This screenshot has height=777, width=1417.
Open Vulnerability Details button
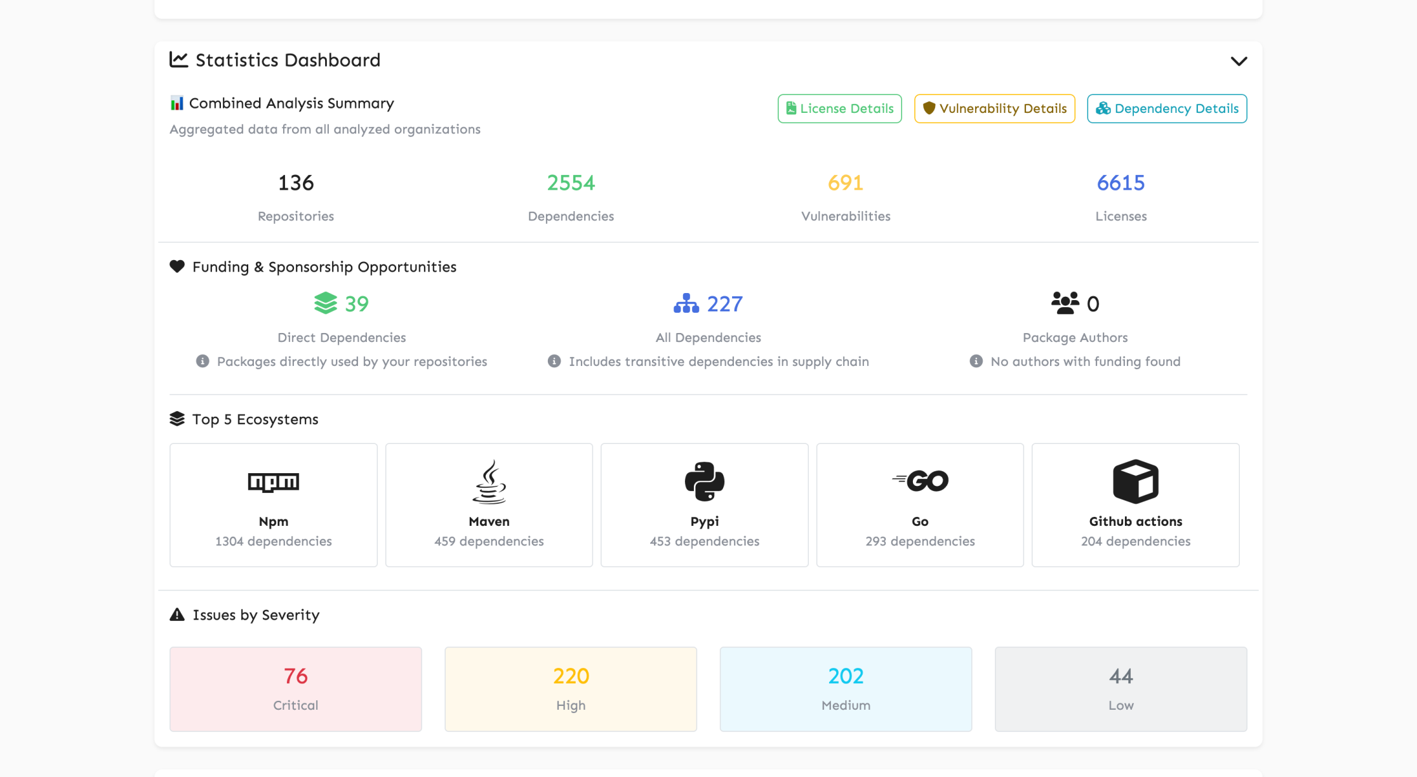994,108
